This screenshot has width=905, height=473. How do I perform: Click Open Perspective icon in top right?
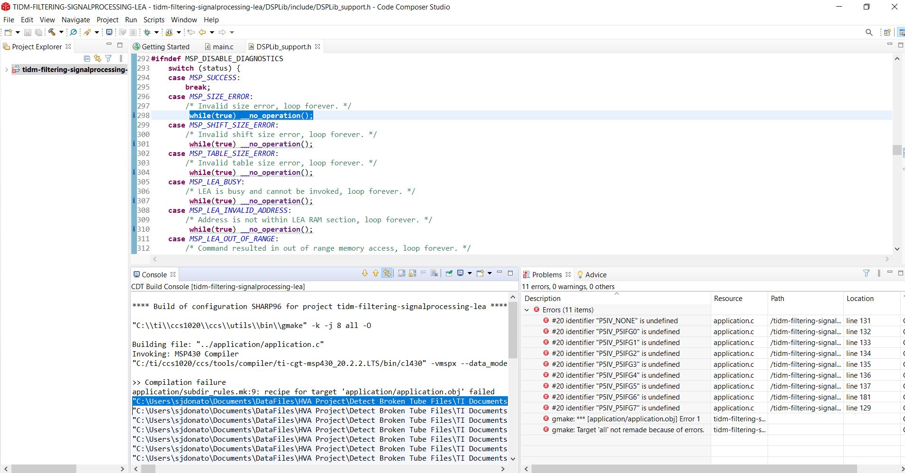[x=887, y=32]
